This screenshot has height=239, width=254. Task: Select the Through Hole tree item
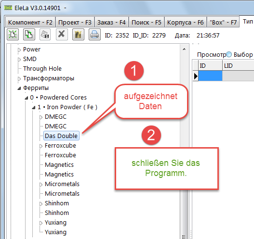pyautogui.click(x=42, y=69)
